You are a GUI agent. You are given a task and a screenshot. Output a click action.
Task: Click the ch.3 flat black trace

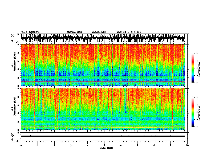pyautogui.click(x=103, y=136)
